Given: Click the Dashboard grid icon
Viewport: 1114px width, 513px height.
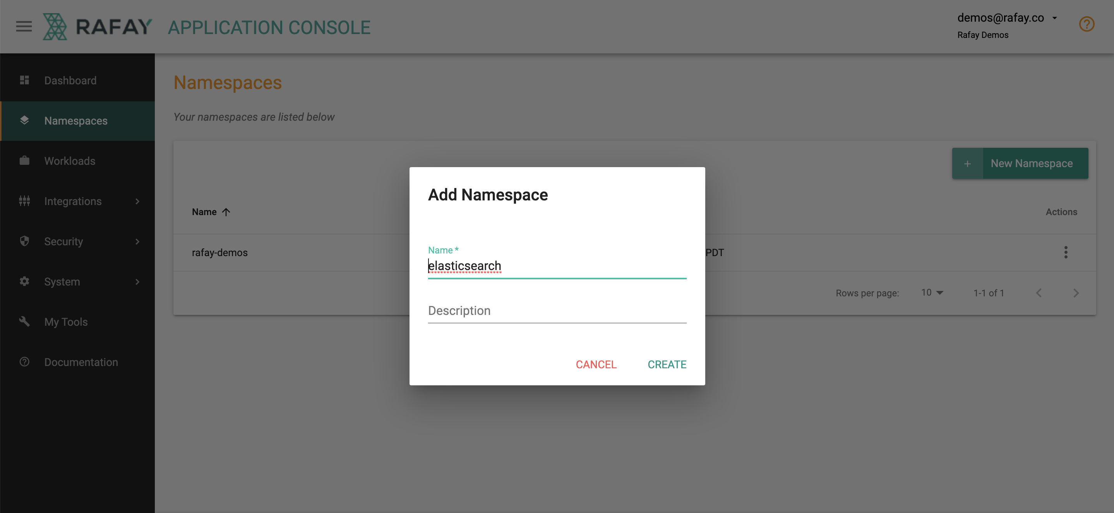Looking at the screenshot, I should pyautogui.click(x=24, y=80).
